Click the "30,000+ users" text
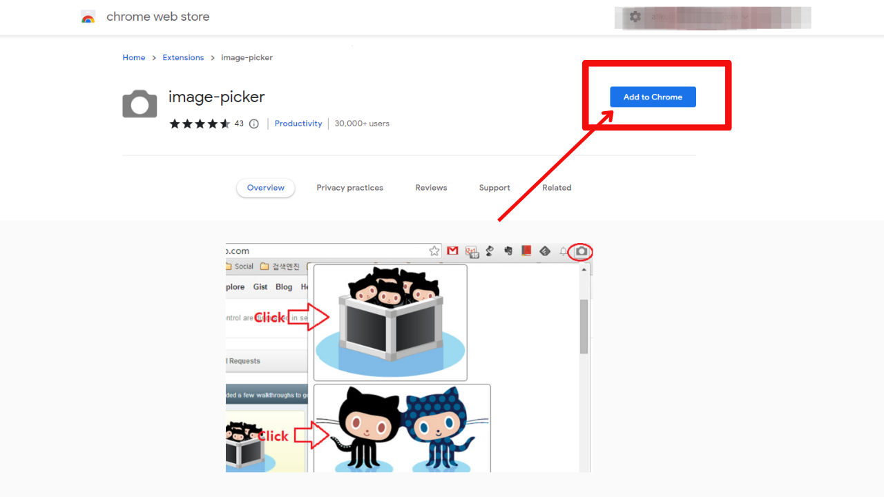The height and width of the screenshot is (497, 884). coord(362,124)
